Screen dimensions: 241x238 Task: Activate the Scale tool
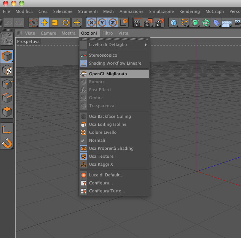[55, 22]
